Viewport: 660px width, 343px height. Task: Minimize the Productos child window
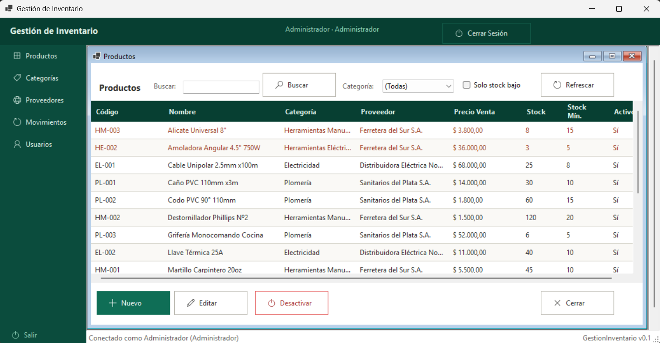click(x=592, y=56)
